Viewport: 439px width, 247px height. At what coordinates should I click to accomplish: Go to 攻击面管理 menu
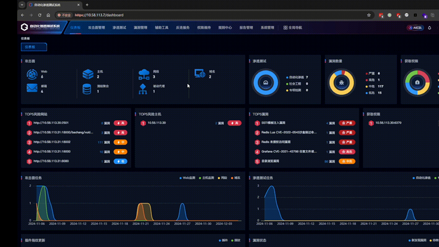[96, 27]
